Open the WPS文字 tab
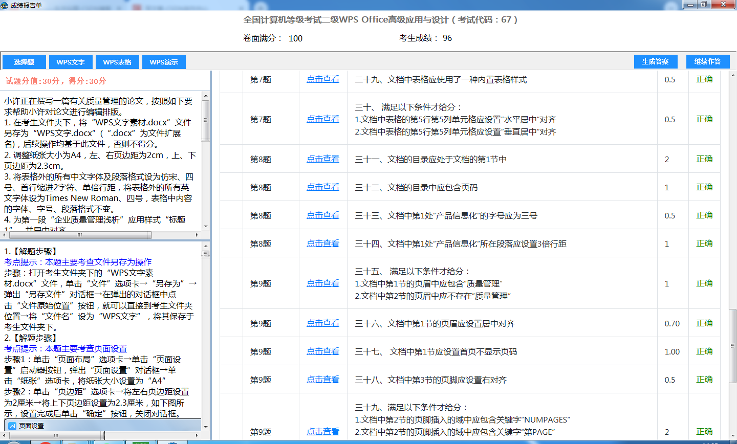 pyautogui.click(x=71, y=62)
